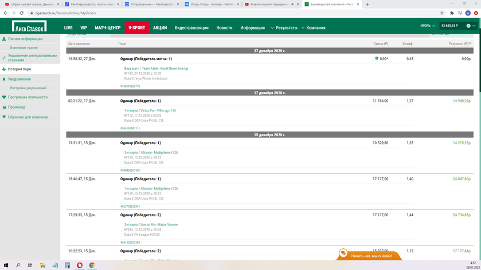Click the heart icon for Программа лояльности
This screenshot has height=270, width=481.
coord(4,97)
